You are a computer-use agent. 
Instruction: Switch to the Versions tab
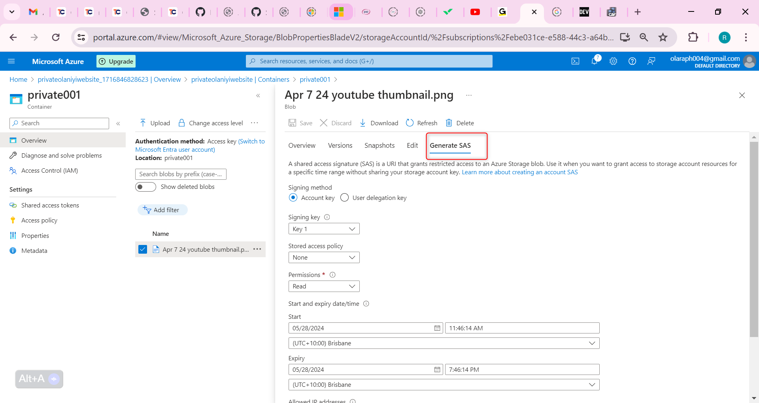pyautogui.click(x=340, y=145)
